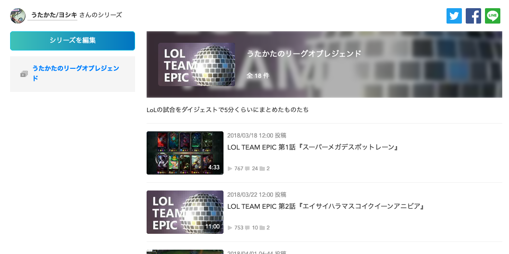Click mylist folder icon of 第2話 video
Viewport: 509px width, 254px height.
262,228
